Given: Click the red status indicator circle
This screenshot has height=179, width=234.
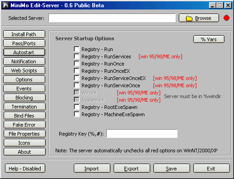Looking at the screenshot, I should (x=226, y=18).
